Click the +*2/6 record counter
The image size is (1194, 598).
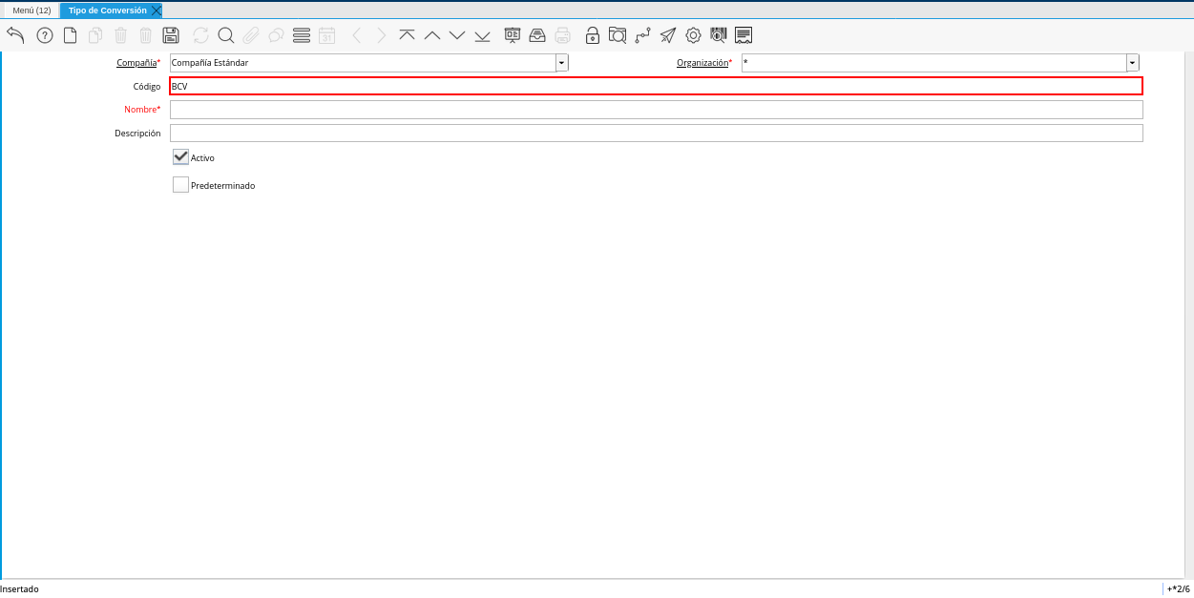coord(1179,589)
